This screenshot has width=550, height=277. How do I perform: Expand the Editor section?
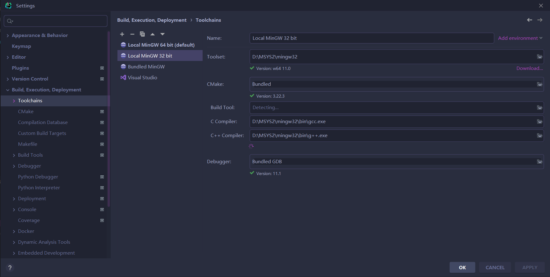[8, 58]
